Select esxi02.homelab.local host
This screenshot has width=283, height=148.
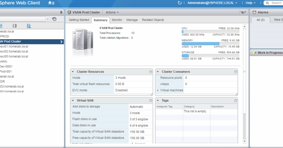coord(14,52)
